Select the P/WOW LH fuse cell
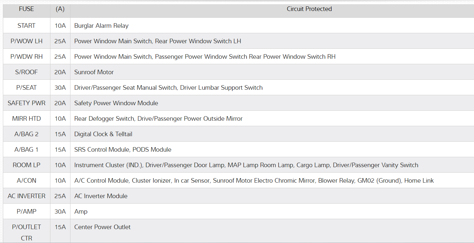The width and height of the screenshot is (474, 243). [x=26, y=41]
